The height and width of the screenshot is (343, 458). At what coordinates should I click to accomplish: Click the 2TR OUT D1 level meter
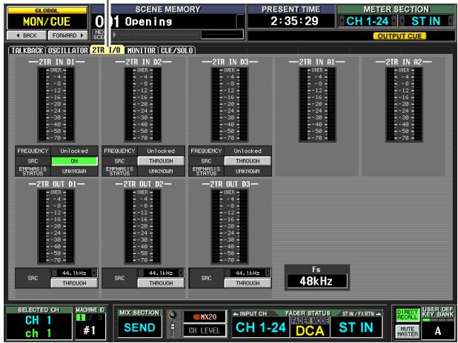[x=56, y=226]
